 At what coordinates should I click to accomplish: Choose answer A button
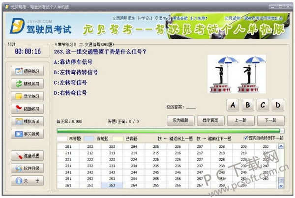point(233,105)
